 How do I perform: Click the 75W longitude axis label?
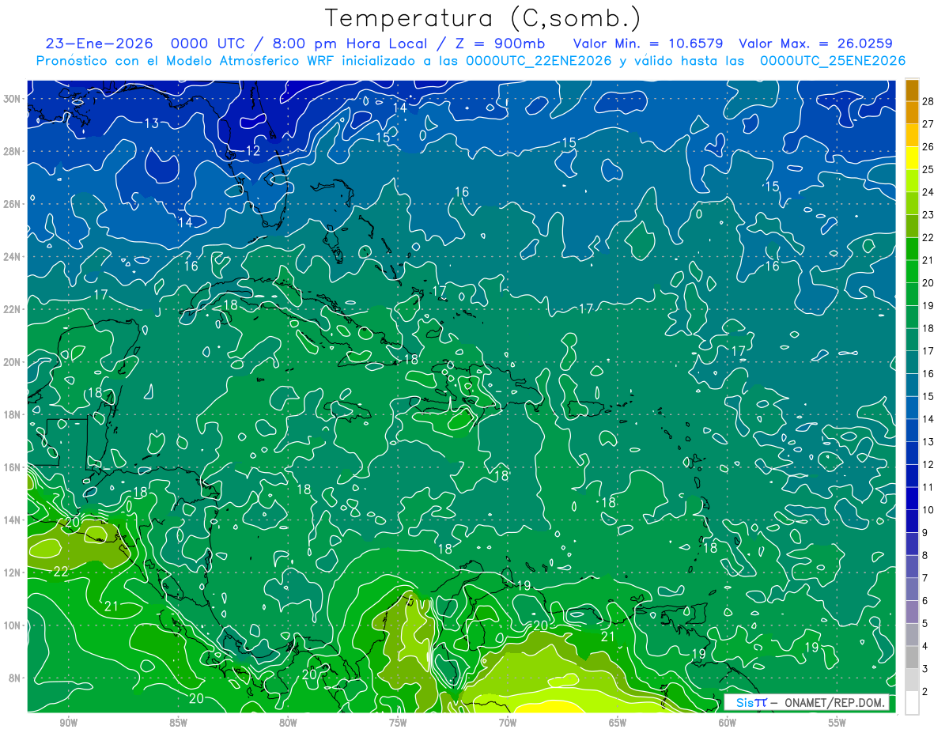pos(398,724)
